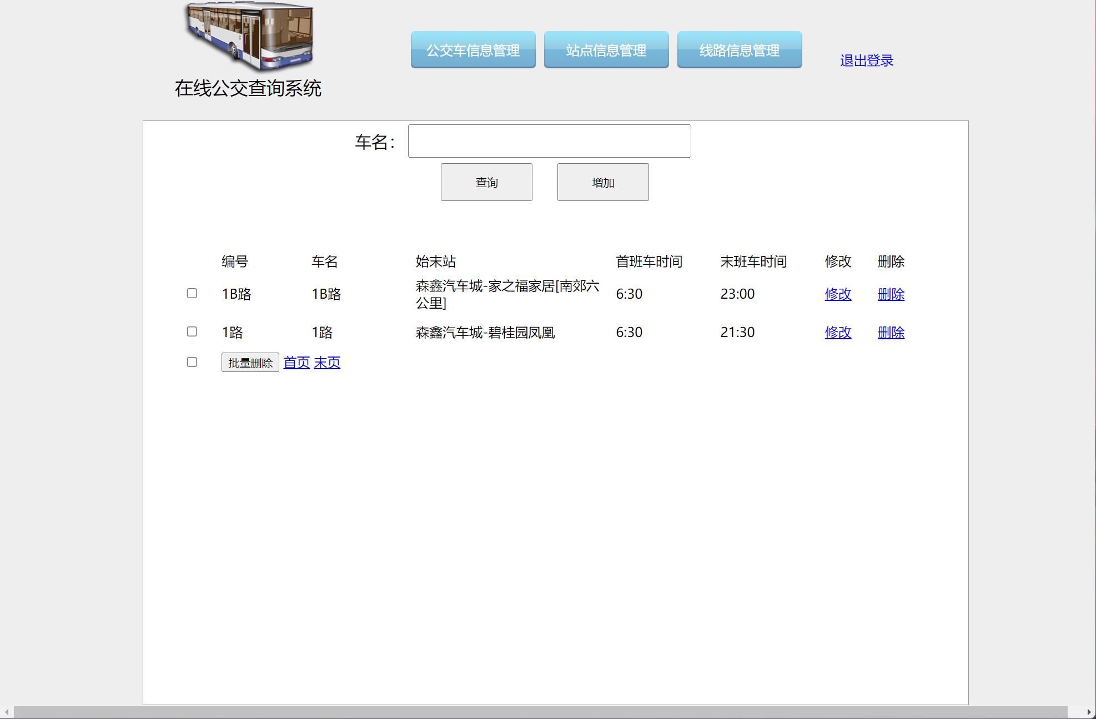Go to 末页 last page

(326, 362)
